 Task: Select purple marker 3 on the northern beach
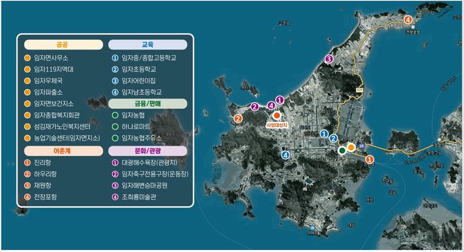[329, 59]
